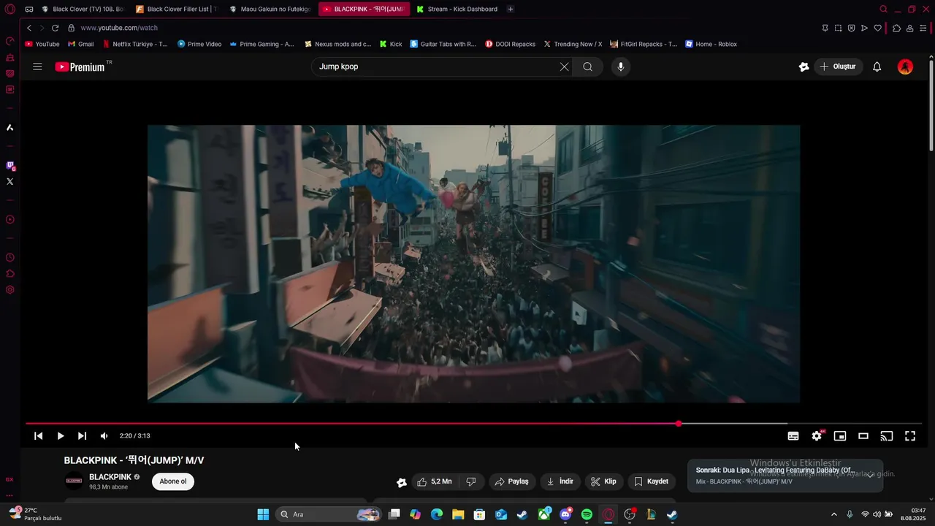
Task: Open the account avatar menu
Action: pos(905,66)
